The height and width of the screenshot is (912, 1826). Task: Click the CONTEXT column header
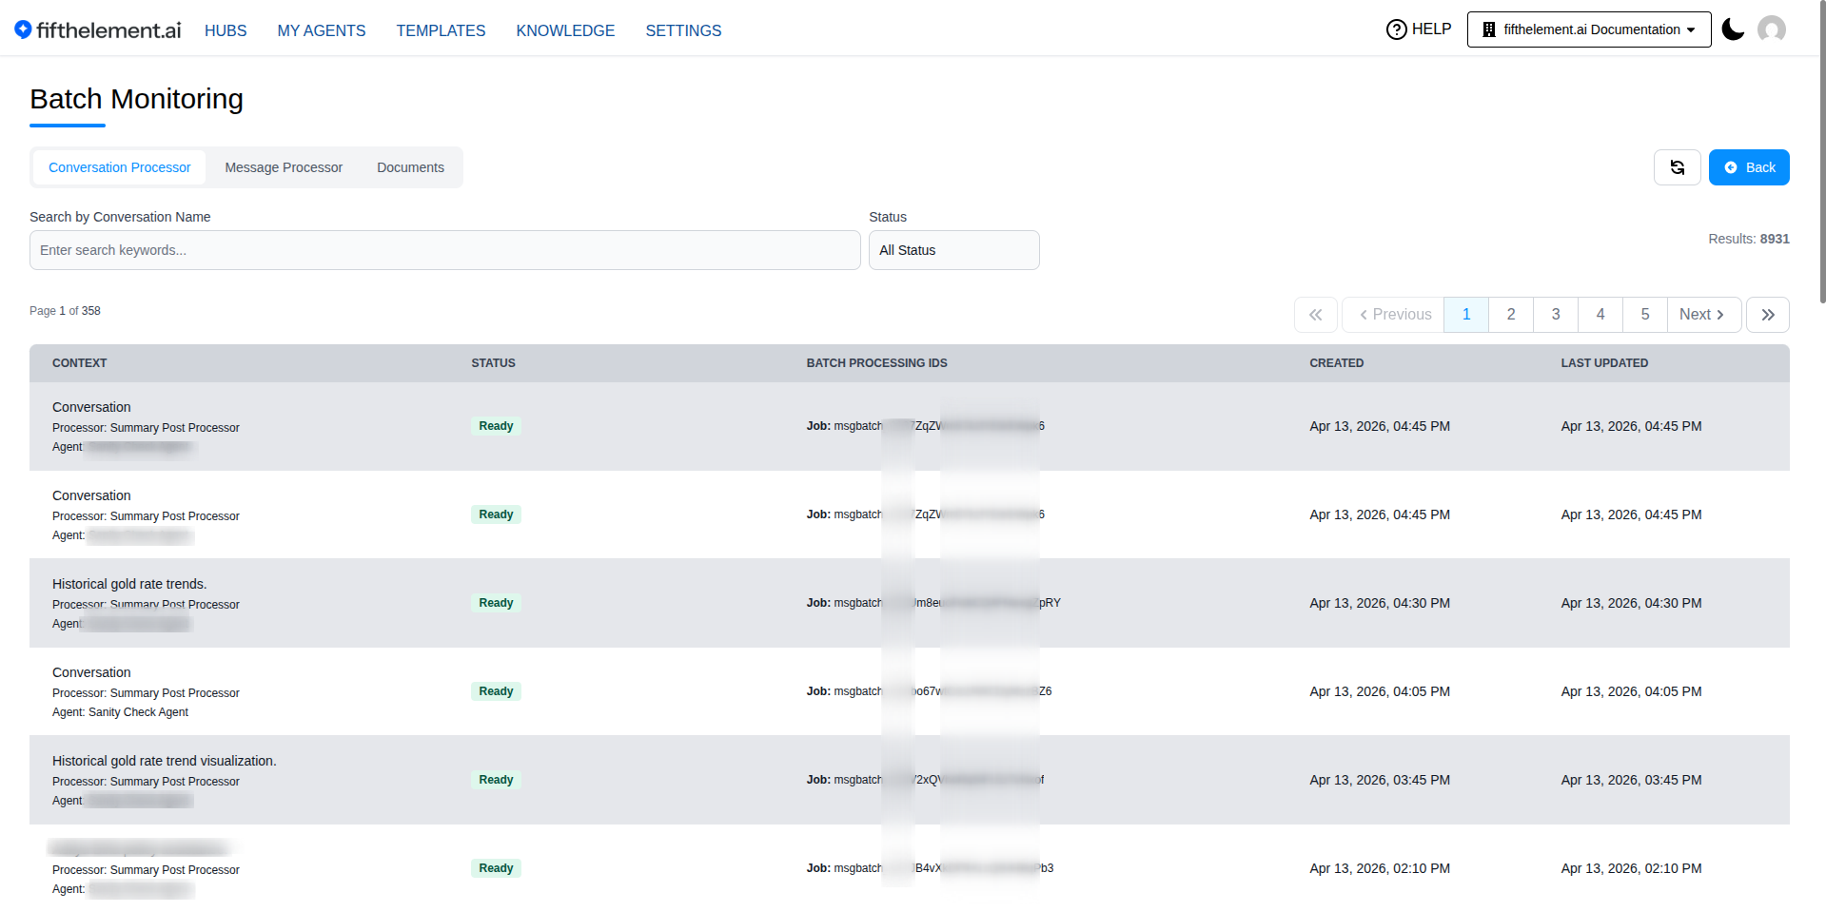click(80, 363)
